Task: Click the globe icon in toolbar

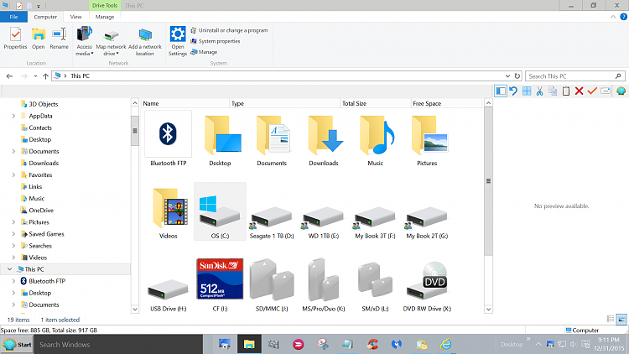Action: tap(621, 91)
